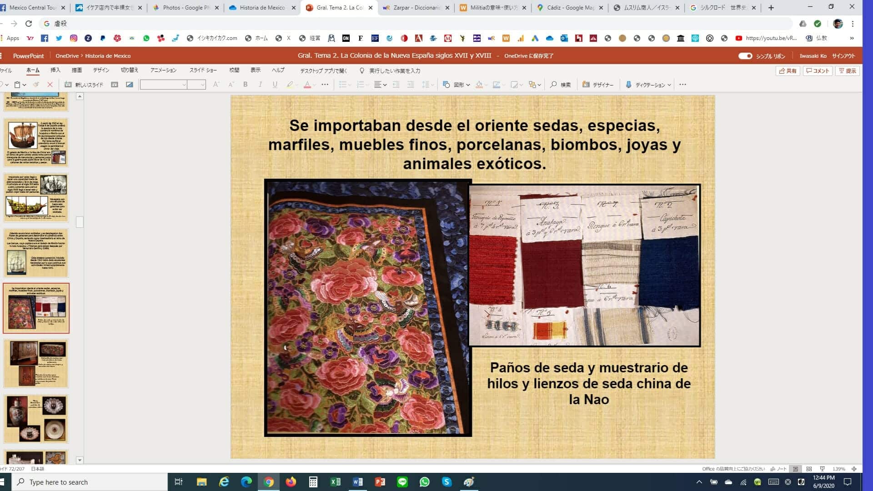The width and height of the screenshot is (873, 491).
Task: Click the slide layout icon
Action: [115, 85]
